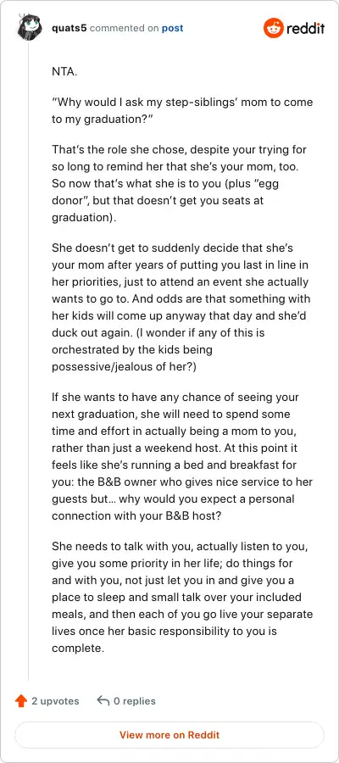339x763 pixels.
Task: Select the "0 replies" count label
Action: pos(135,701)
